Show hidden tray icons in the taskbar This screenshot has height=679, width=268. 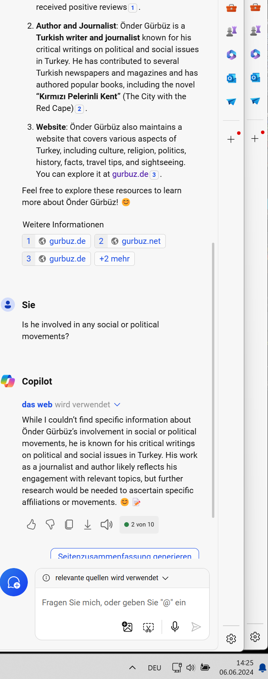(132, 667)
